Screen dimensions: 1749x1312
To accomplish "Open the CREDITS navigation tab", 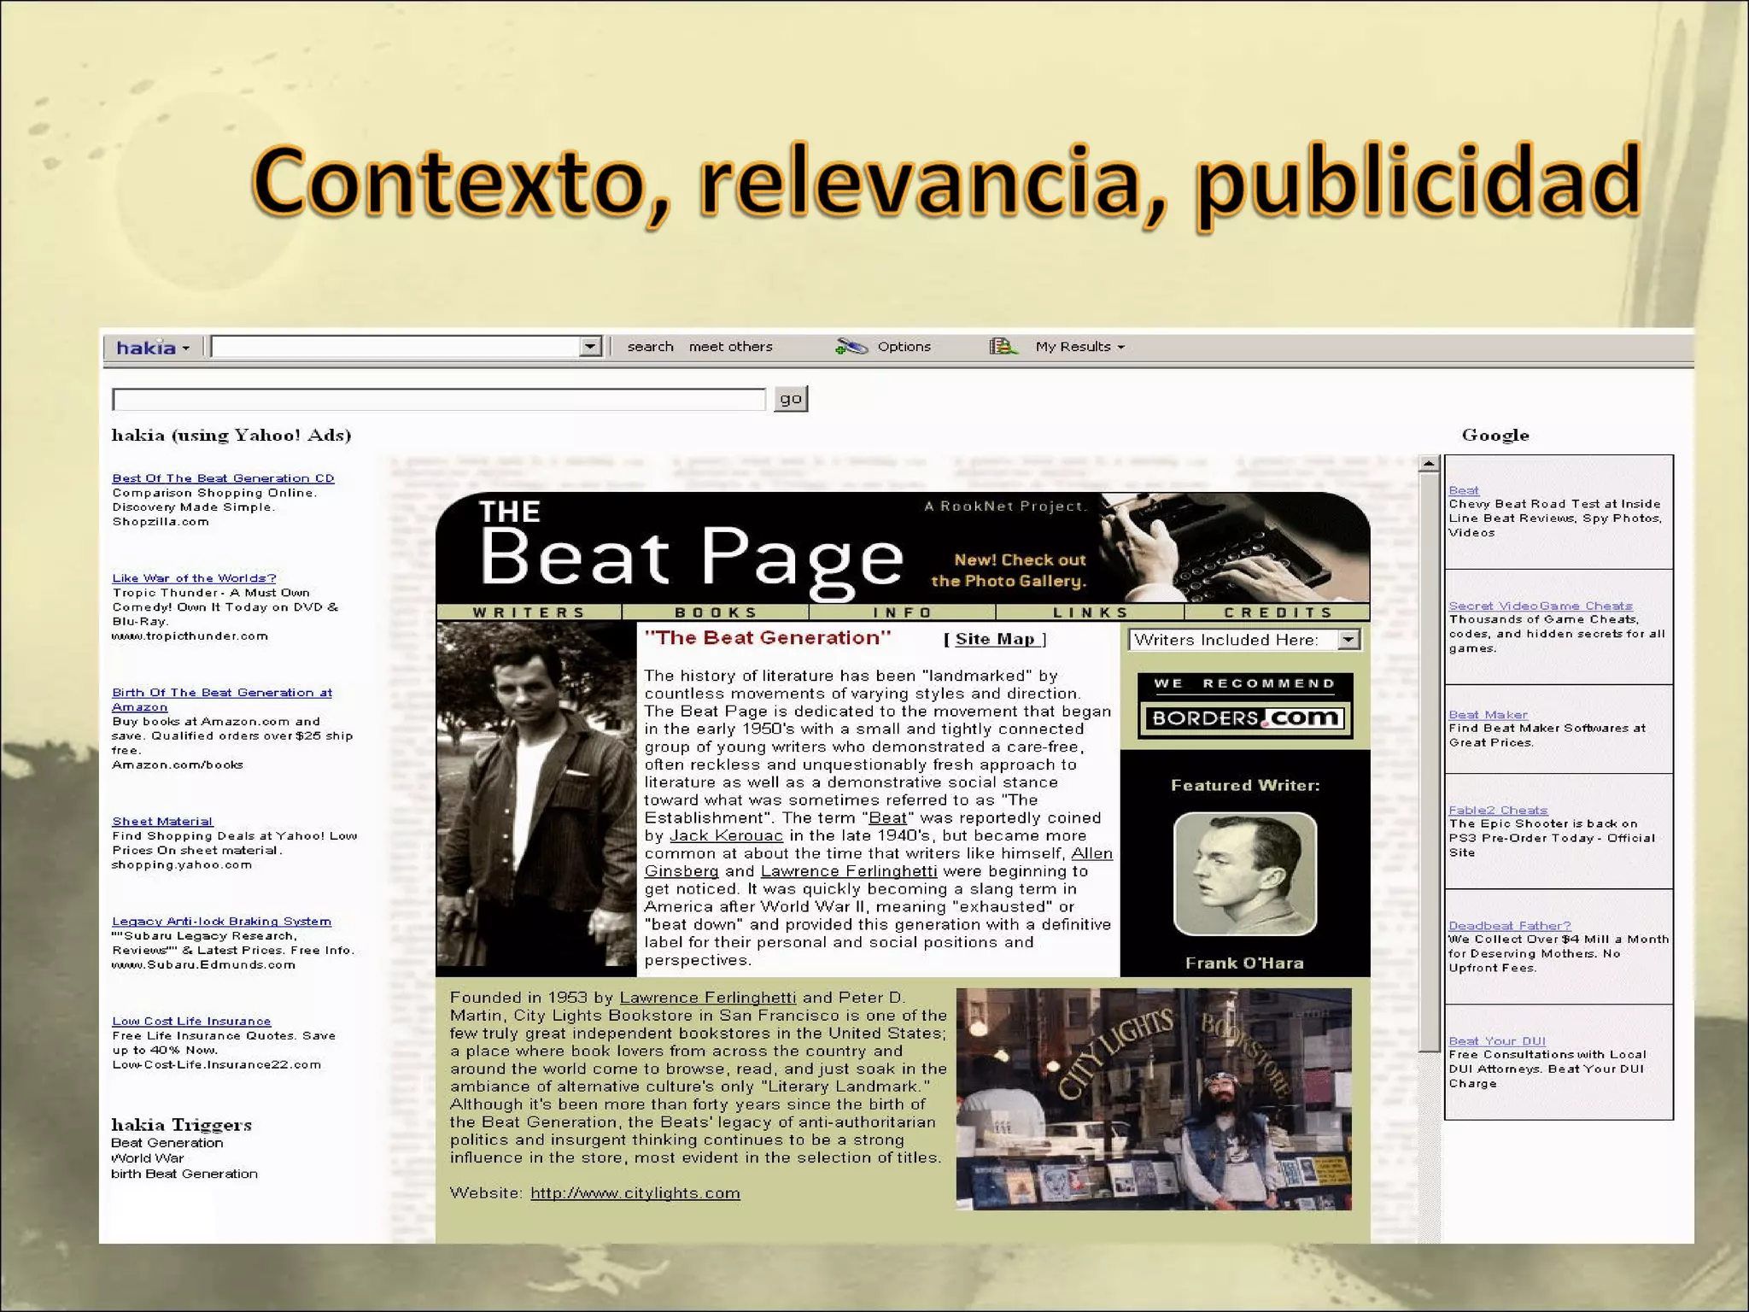I will pyautogui.click(x=1278, y=612).
